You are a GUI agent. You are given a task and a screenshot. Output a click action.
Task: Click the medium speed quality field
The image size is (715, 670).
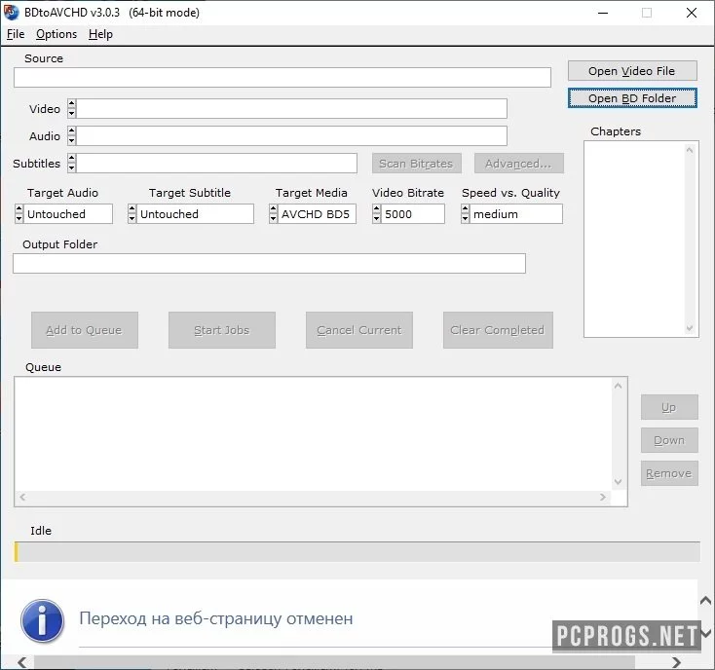(x=515, y=214)
